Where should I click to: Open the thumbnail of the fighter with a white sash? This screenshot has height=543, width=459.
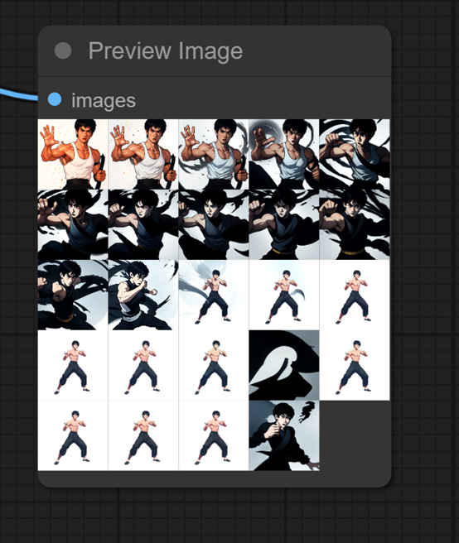pyautogui.click(x=143, y=295)
